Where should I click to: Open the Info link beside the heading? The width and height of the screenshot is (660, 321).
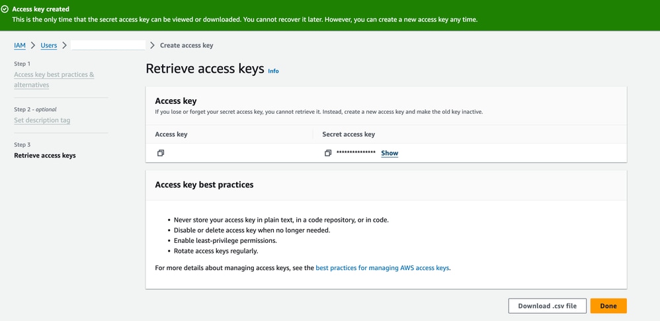point(273,71)
